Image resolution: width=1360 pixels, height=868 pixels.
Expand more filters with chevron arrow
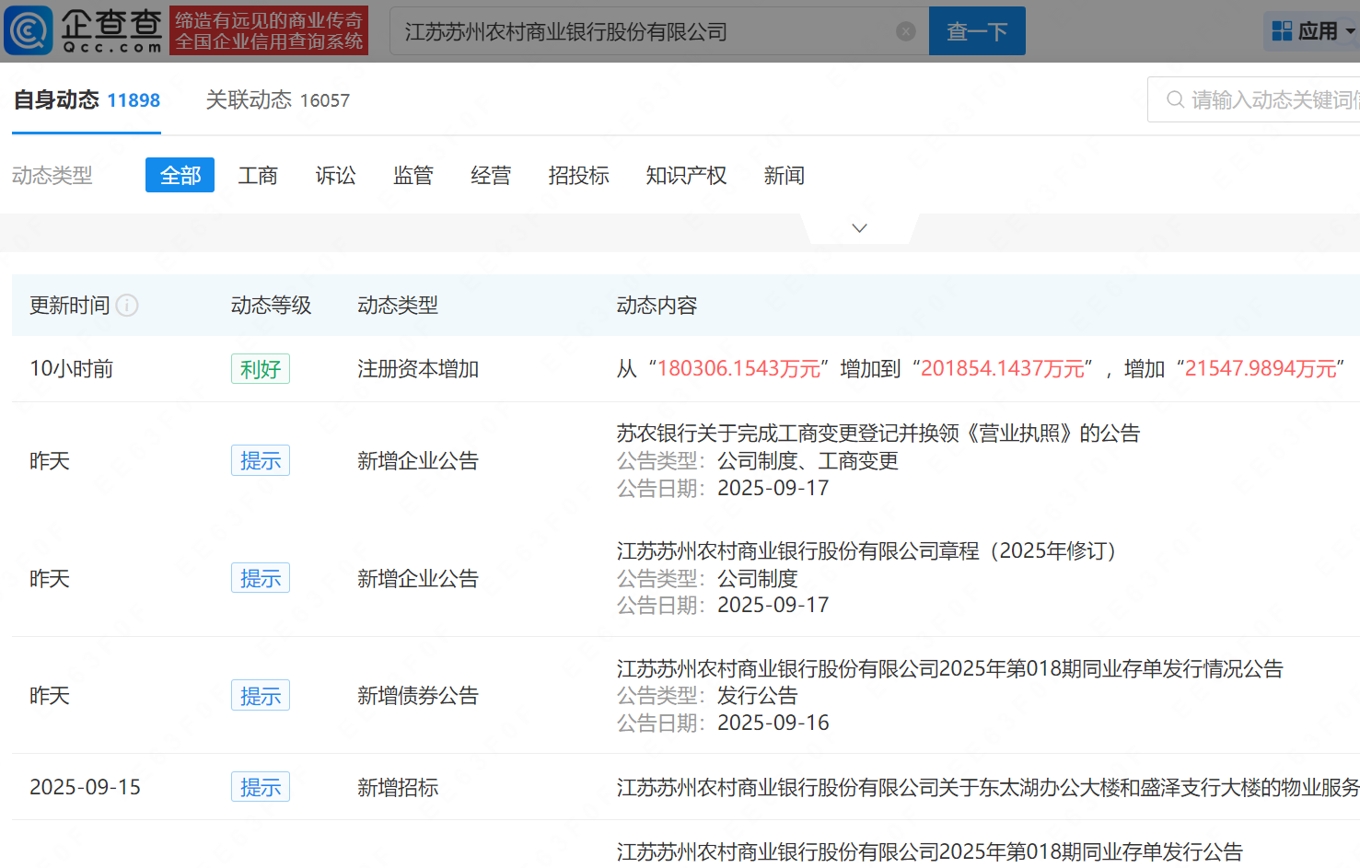point(859,228)
